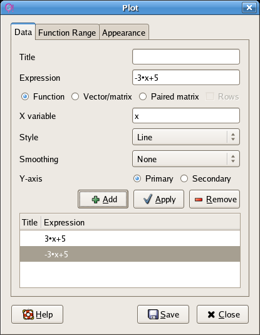Image resolution: width=260 pixels, height=335 pixels.
Task: Switch to the Appearance tab
Action: (124, 33)
